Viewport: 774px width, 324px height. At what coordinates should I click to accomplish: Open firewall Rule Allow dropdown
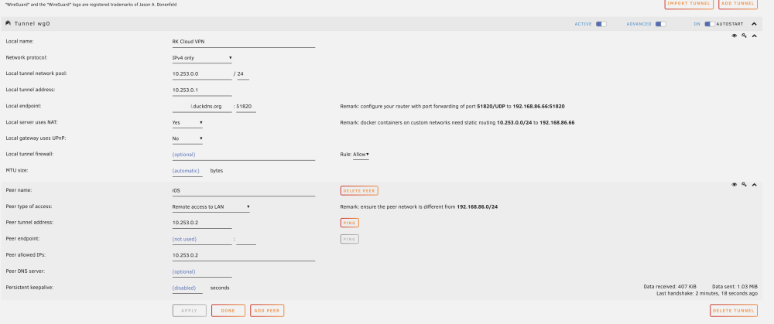(361, 155)
